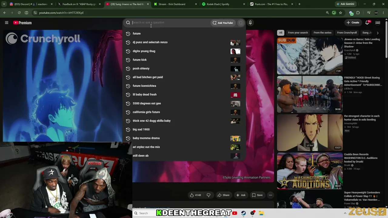
Task: Select 'ari stylez out the mix' suggestion
Action: click(x=184, y=147)
